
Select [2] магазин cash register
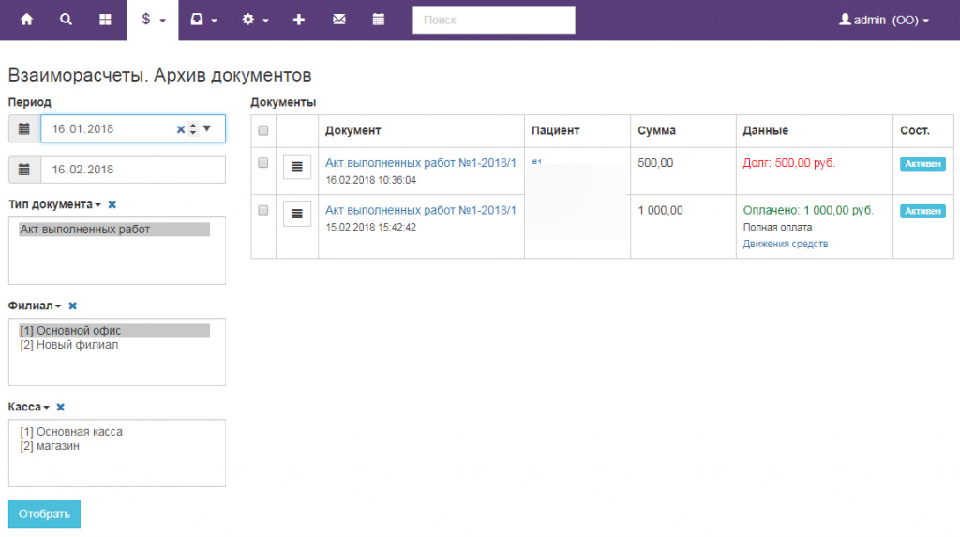(113, 446)
